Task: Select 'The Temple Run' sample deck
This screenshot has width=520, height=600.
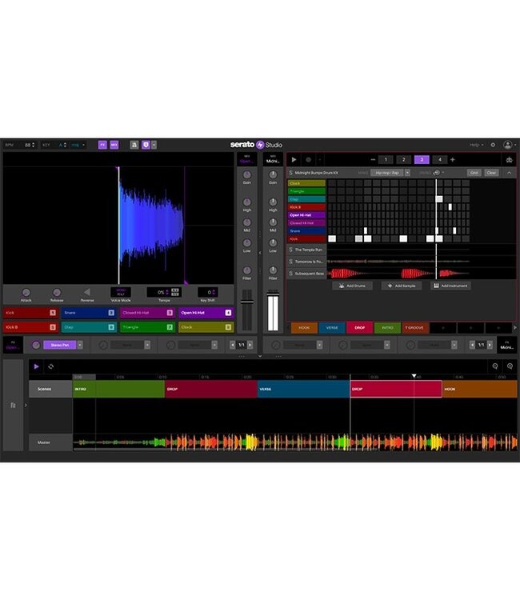Action: [306, 250]
